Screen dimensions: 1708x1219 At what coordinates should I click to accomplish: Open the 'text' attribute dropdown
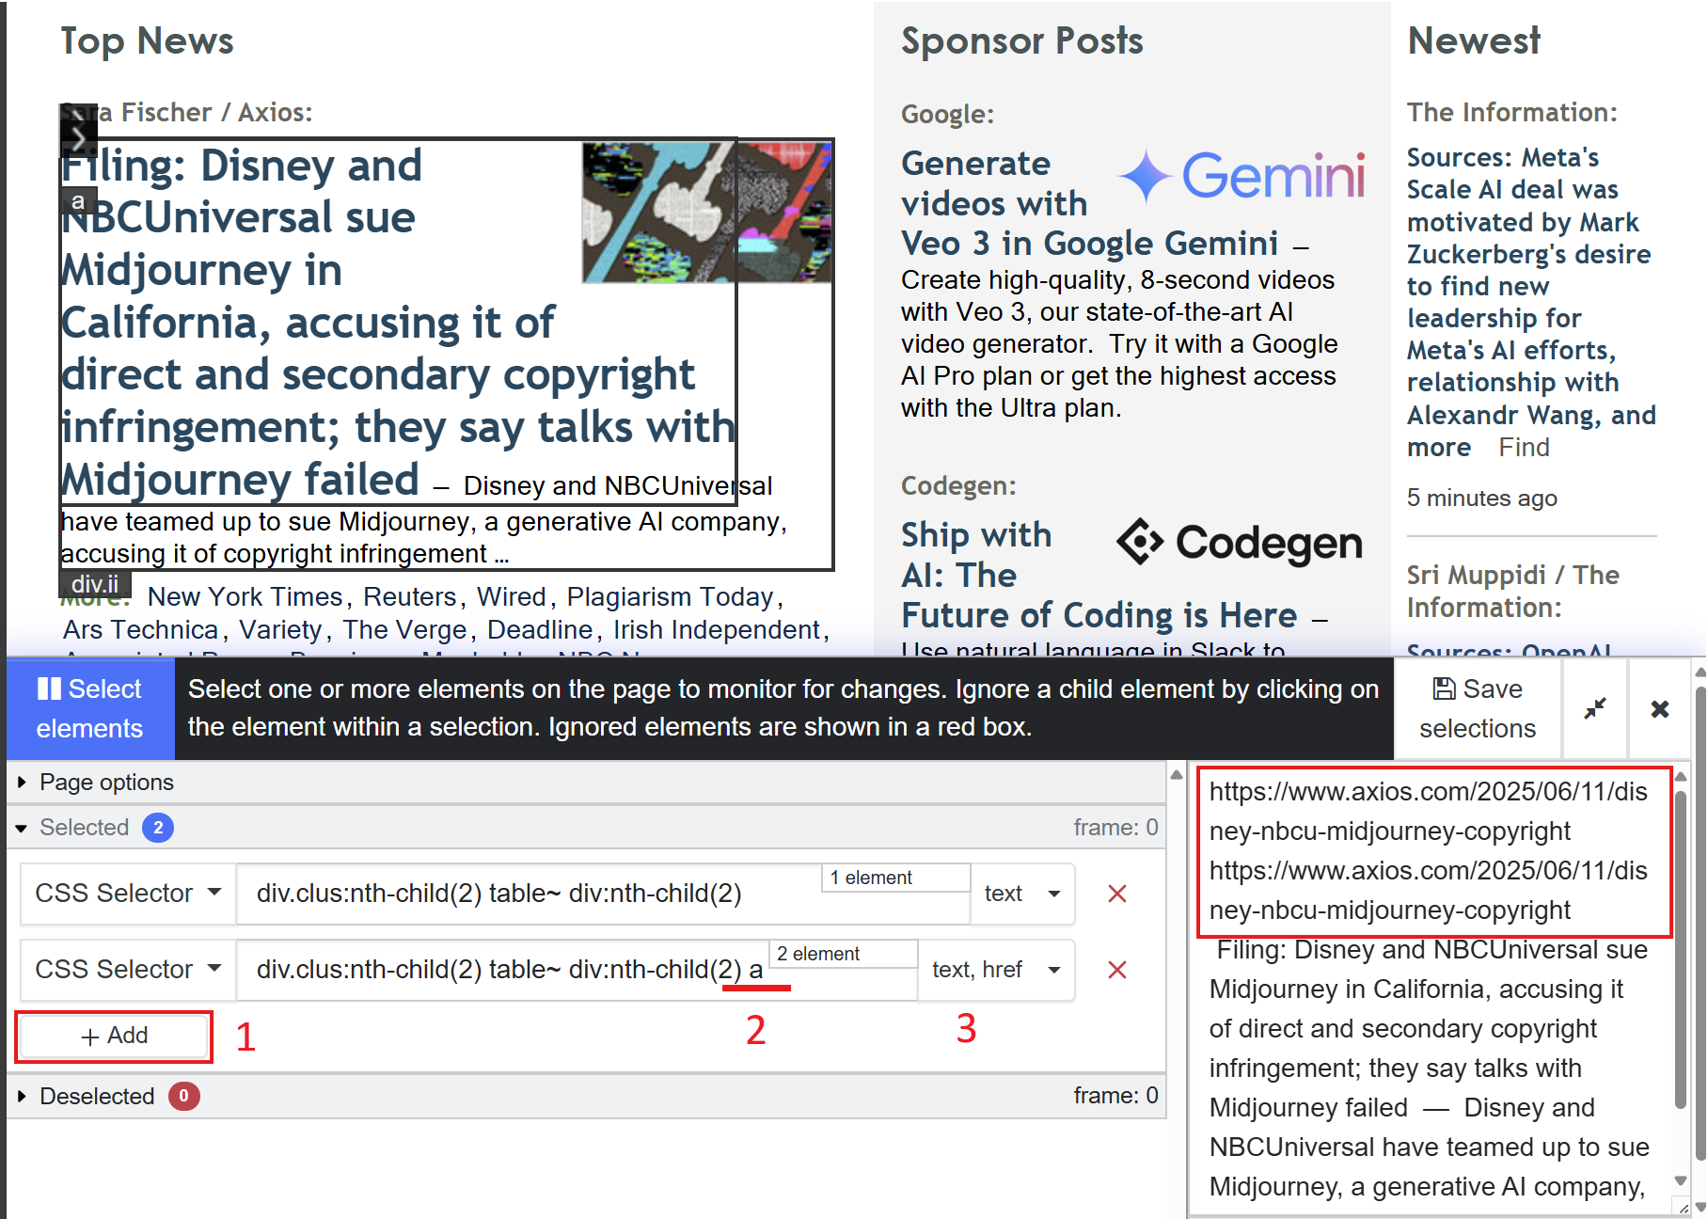[x=1022, y=893]
